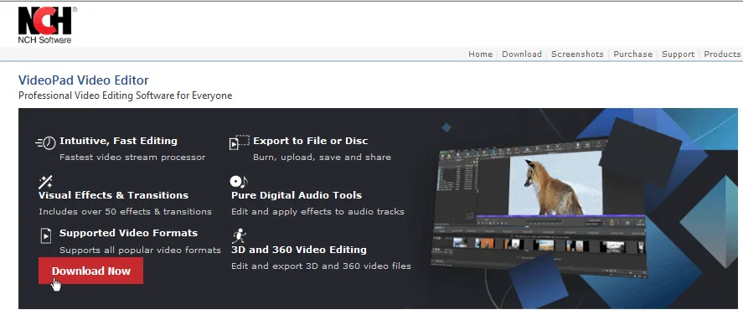Click the Supported Video Formats heading
The height and width of the screenshot is (315, 743).
[x=128, y=233]
